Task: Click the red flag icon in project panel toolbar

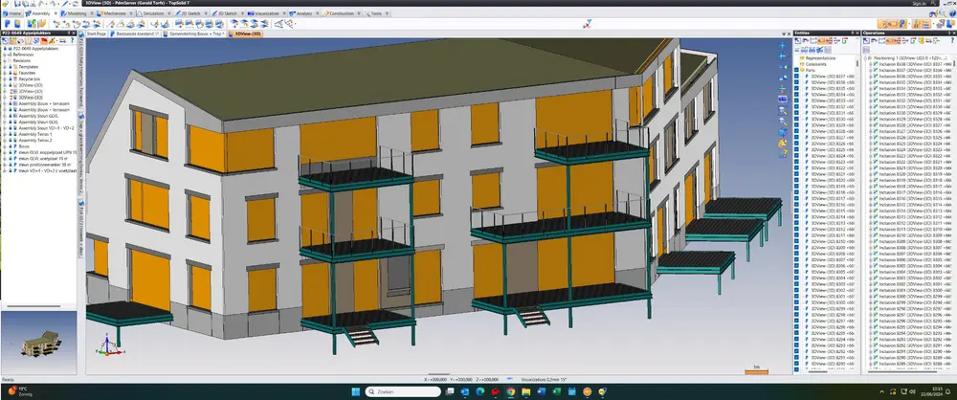Action: (x=44, y=41)
